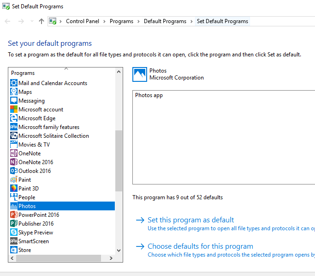315x276 pixels.
Task: Click the Microsoft Solitaire Collection cards icon
Action: coord(14,135)
